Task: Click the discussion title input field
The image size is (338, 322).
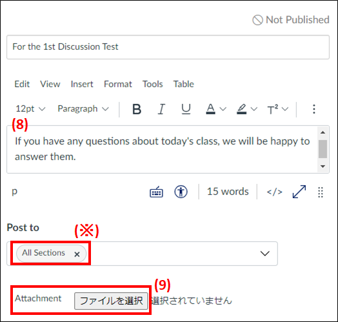Action: (x=168, y=47)
